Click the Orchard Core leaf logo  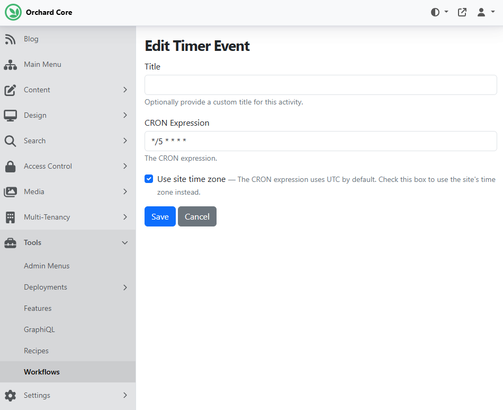click(13, 12)
